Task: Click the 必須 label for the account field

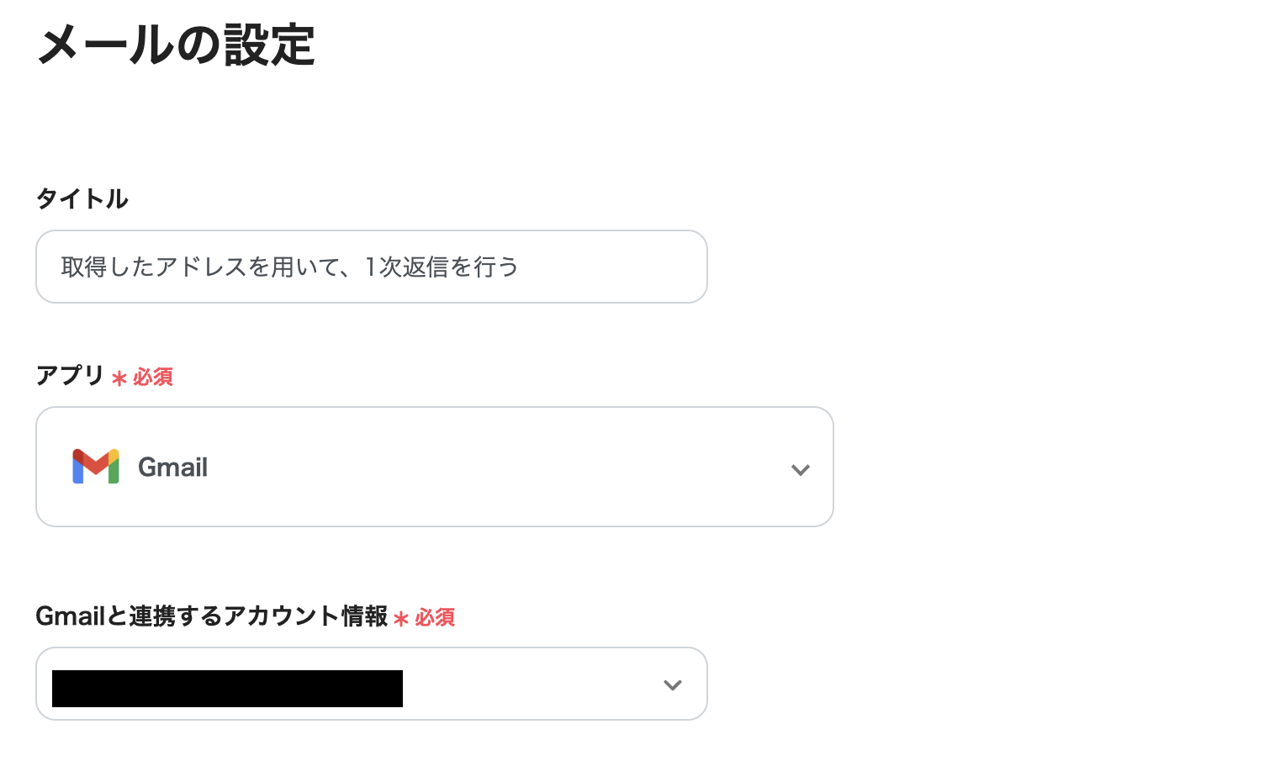Action: click(x=436, y=620)
